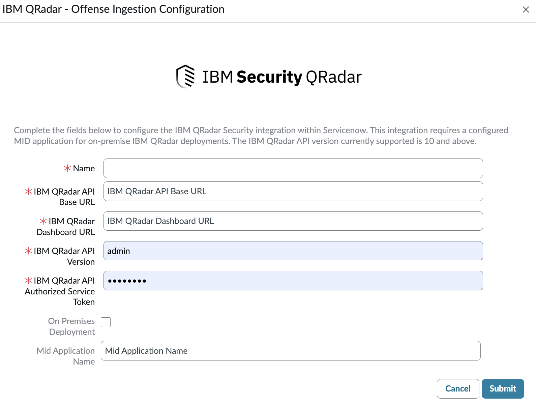Click the IBM QRadar API Base URL label
The height and width of the screenshot is (404, 536).
click(x=64, y=197)
